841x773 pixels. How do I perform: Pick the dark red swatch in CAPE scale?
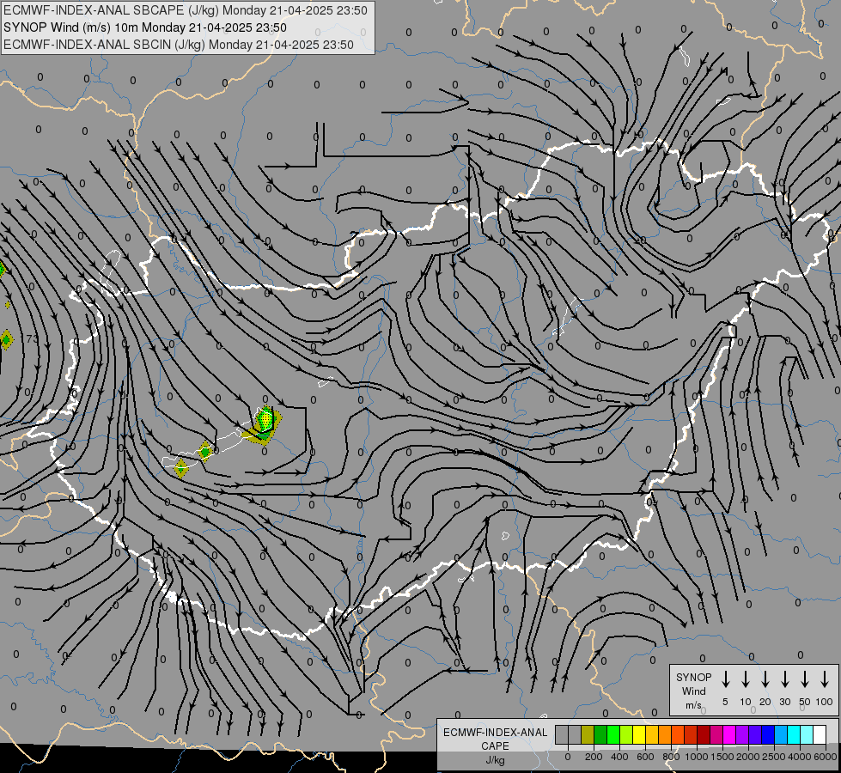704,734
